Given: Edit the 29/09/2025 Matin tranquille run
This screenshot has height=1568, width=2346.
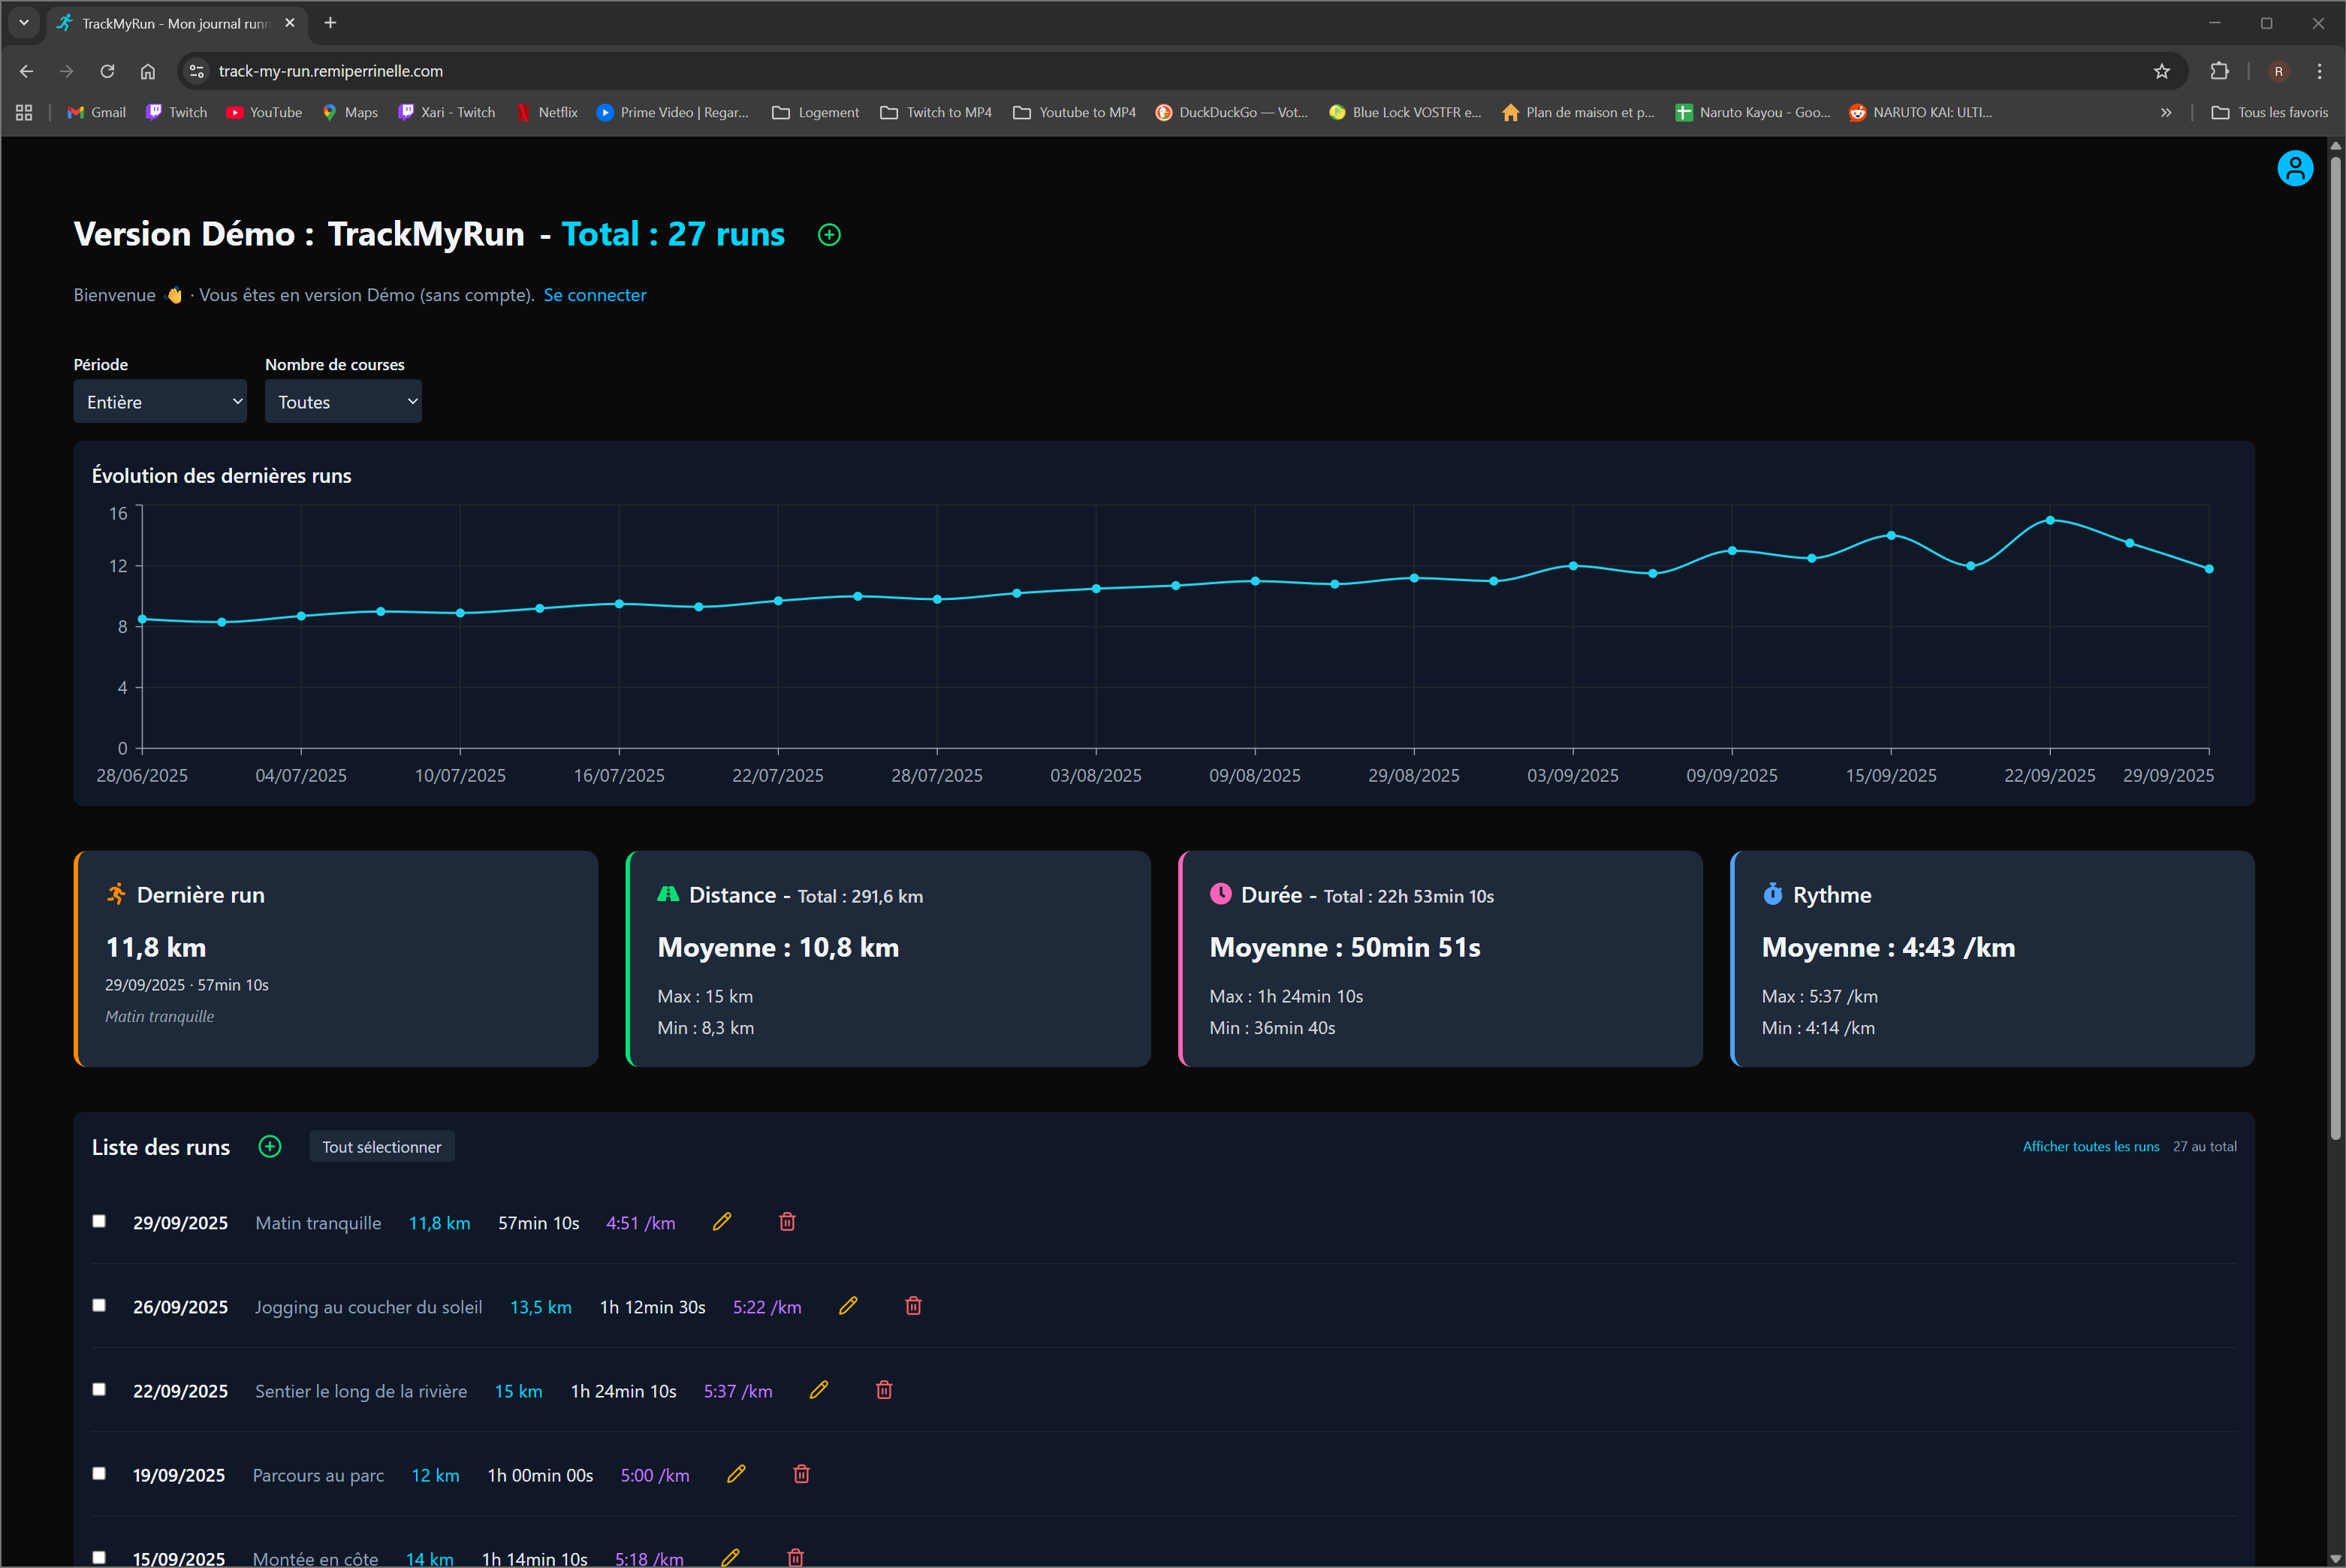Looking at the screenshot, I should tap(722, 1222).
